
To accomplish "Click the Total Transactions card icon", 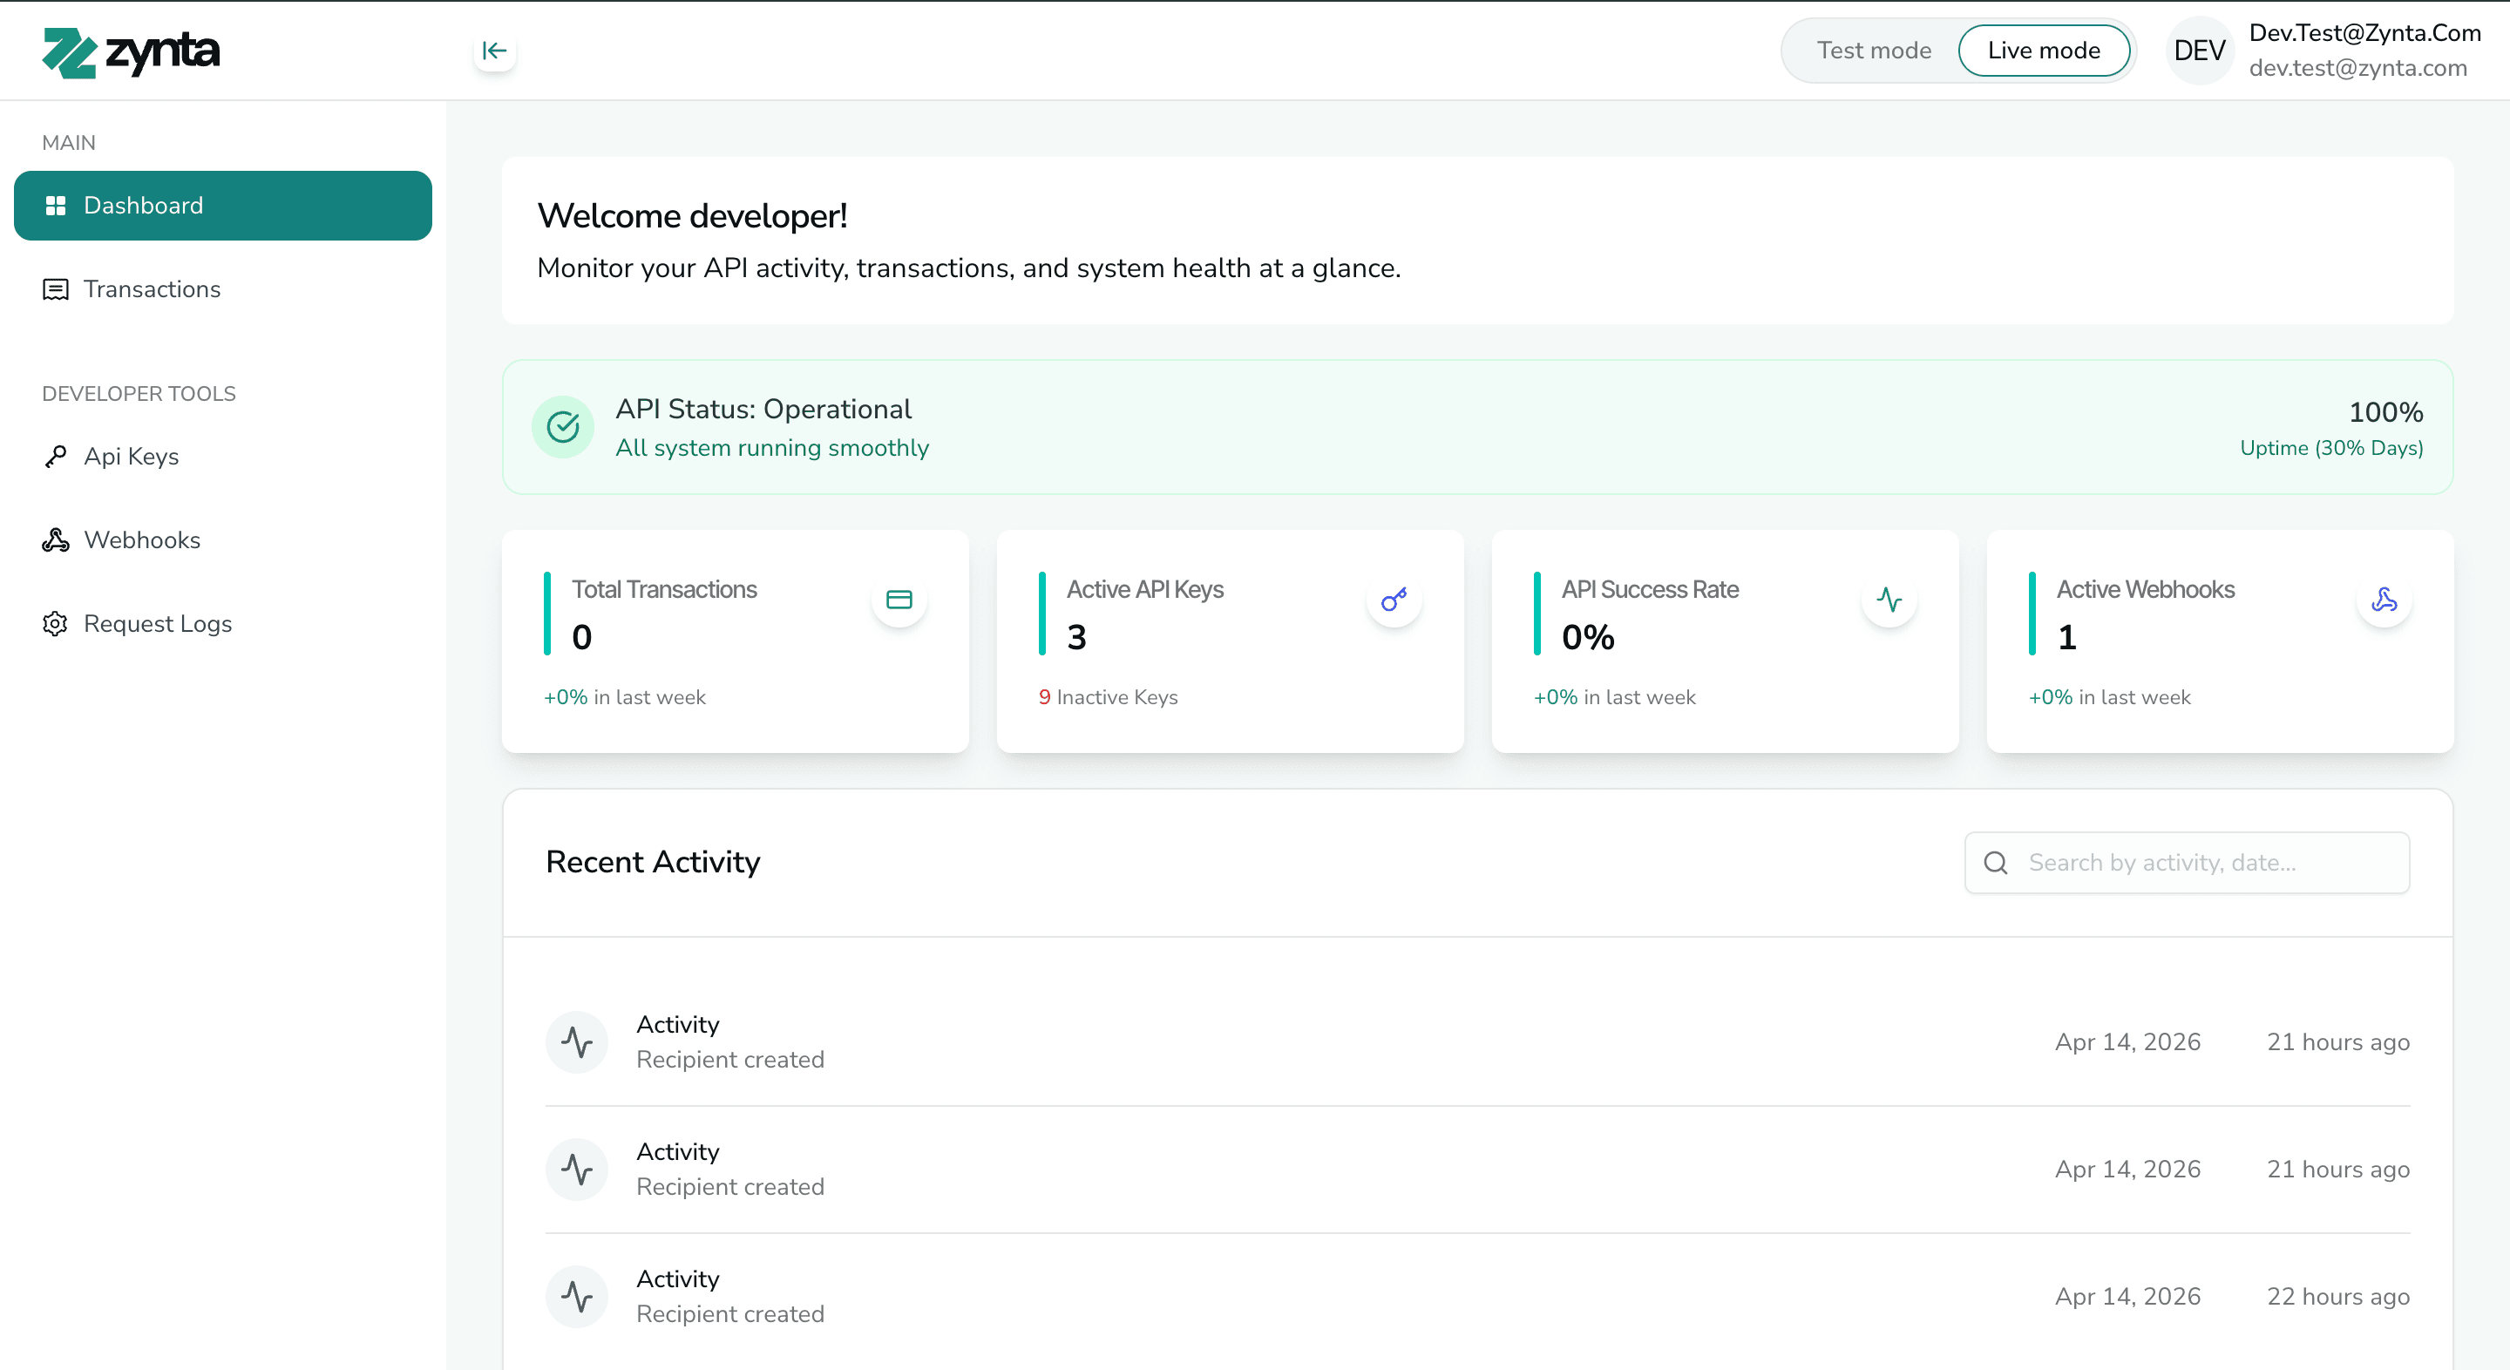I will click(x=899, y=600).
